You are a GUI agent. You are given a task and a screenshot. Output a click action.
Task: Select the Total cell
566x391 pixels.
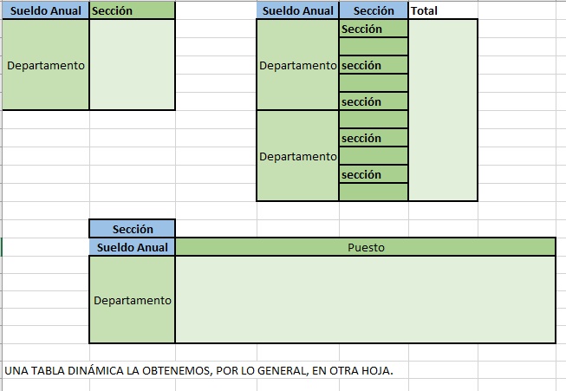coord(443,10)
